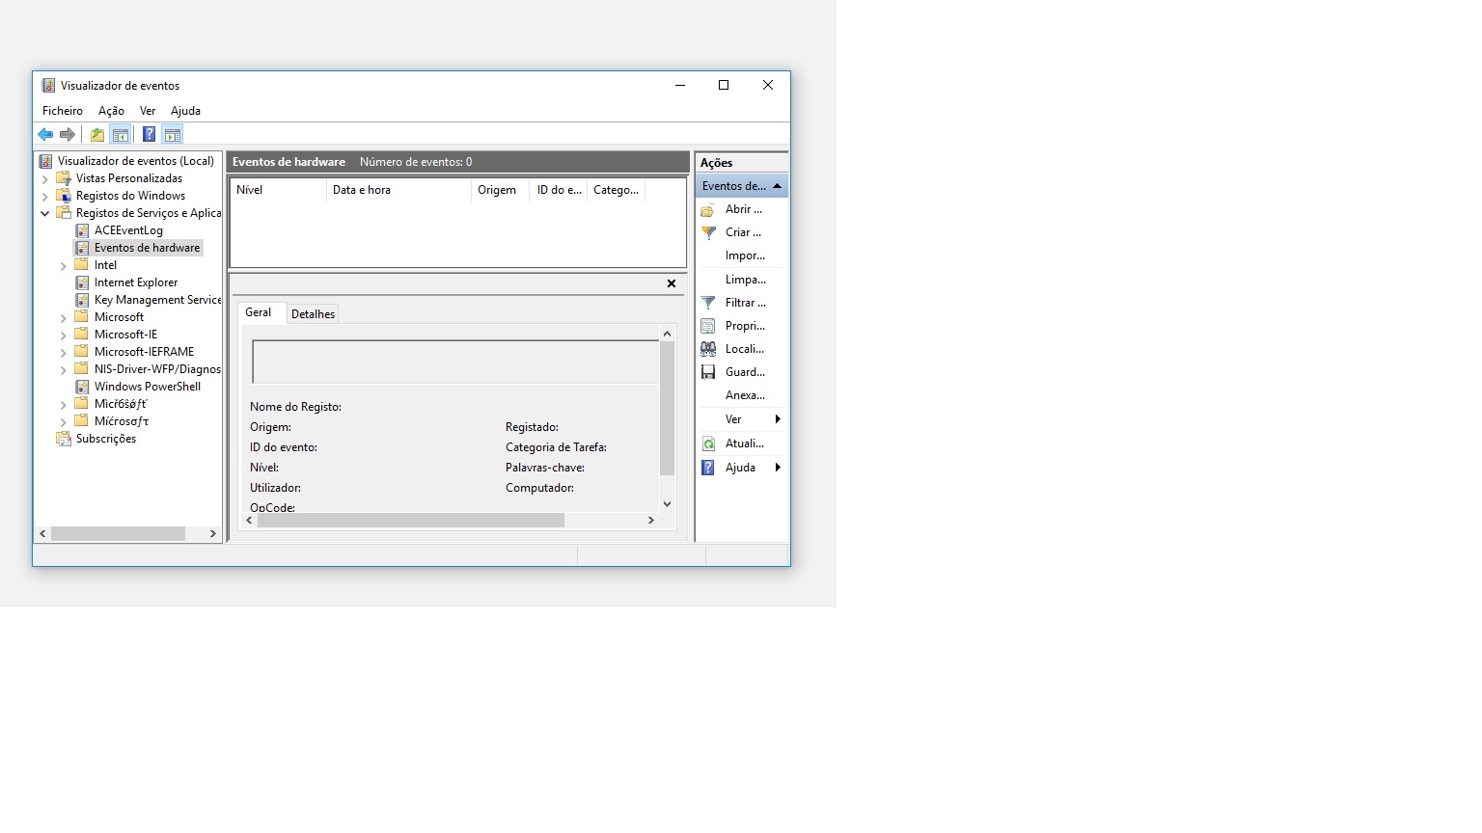Click Anexa... action in Ações pane
This screenshot has width=1482, height=833.
[x=745, y=395]
